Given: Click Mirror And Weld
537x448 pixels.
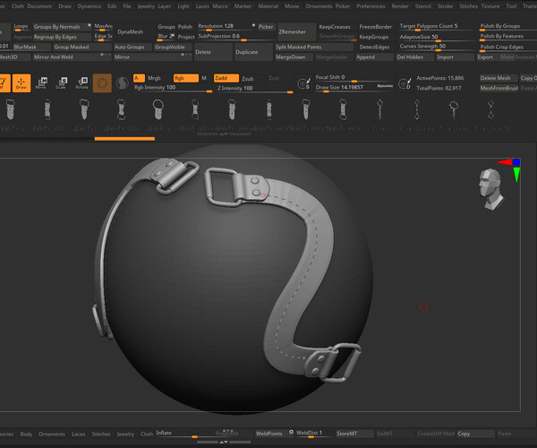Looking at the screenshot, I should click(x=72, y=57).
